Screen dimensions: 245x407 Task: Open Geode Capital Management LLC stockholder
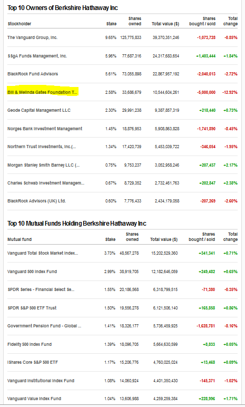click(x=39, y=110)
